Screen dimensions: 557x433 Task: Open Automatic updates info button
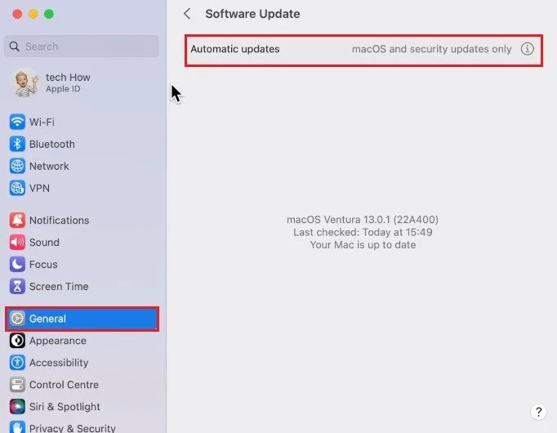tap(527, 49)
